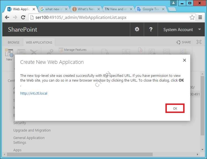The height and width of the screenshot is (159, 207).
Task: Bookmark this page with the star icon
Action: coord(192,17)
